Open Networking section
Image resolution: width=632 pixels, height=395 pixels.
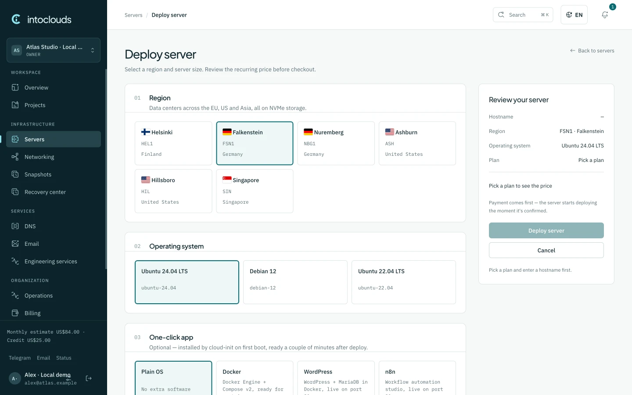pos(54,157)
